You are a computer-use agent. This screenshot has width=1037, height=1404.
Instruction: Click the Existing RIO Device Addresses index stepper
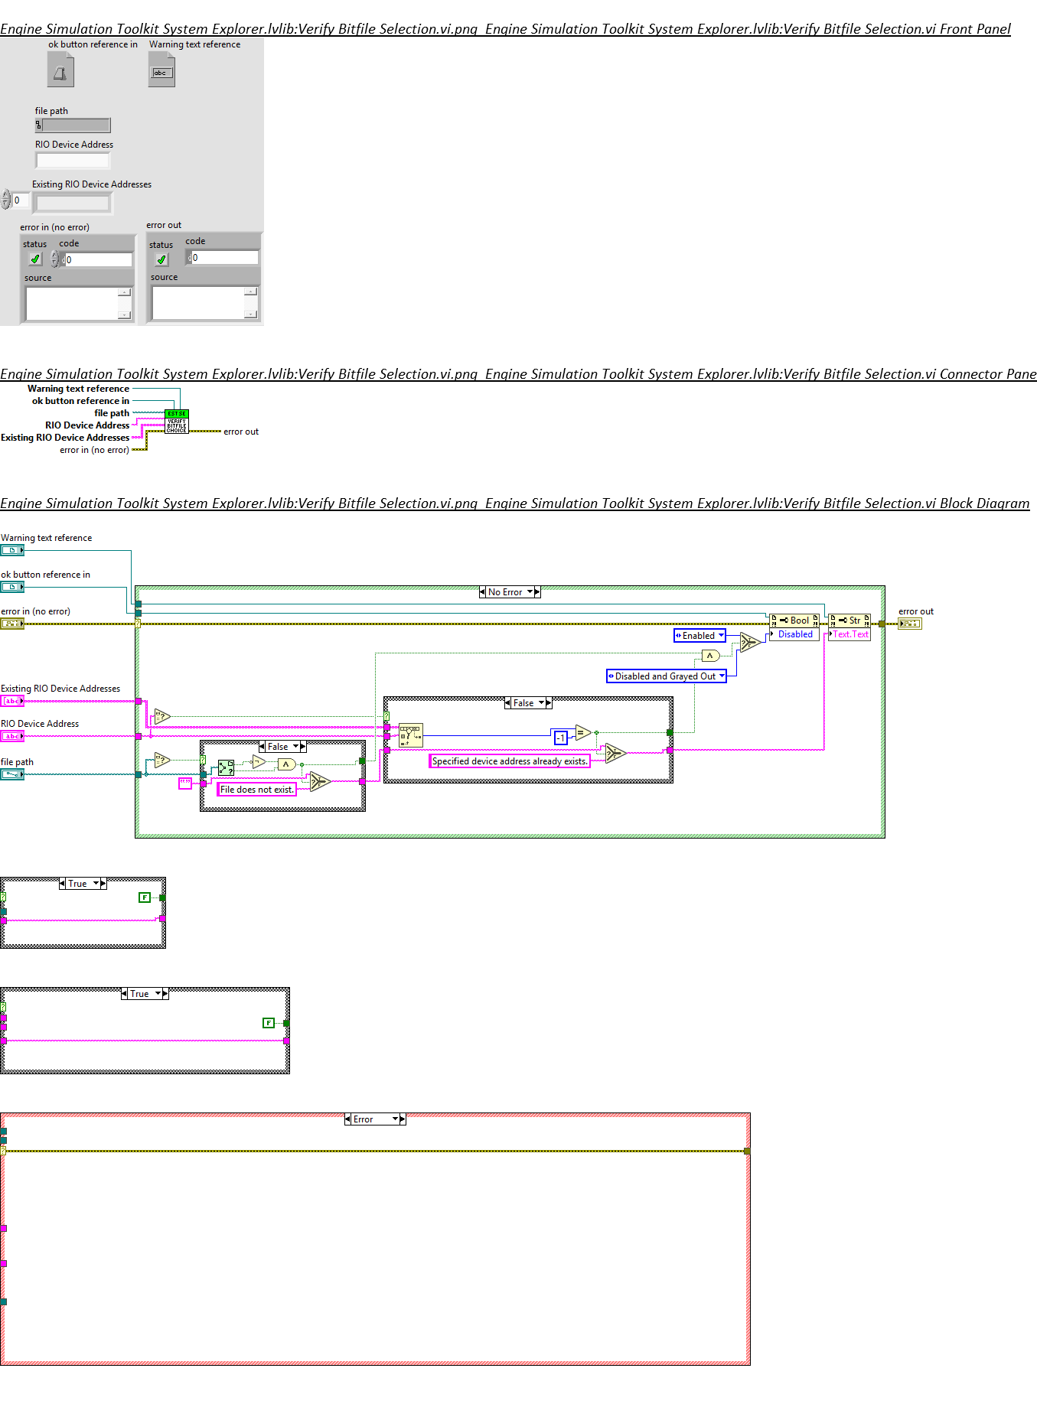tap(6, 200)
